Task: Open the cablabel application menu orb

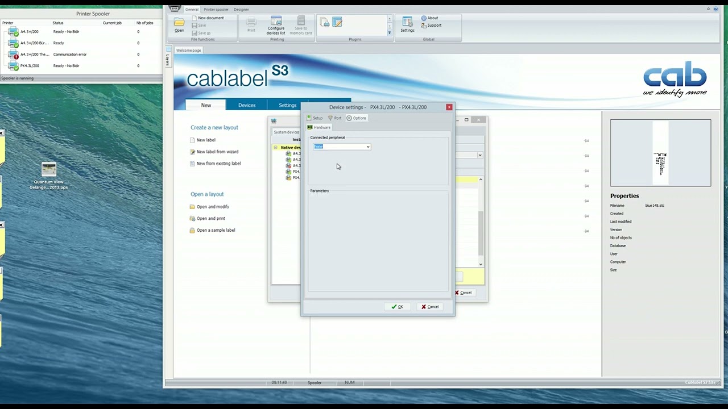Action: [175, 9]
